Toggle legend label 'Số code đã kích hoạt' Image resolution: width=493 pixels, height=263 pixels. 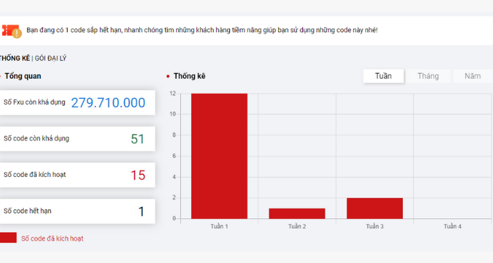pyautogui.click(x=52, y=239)
